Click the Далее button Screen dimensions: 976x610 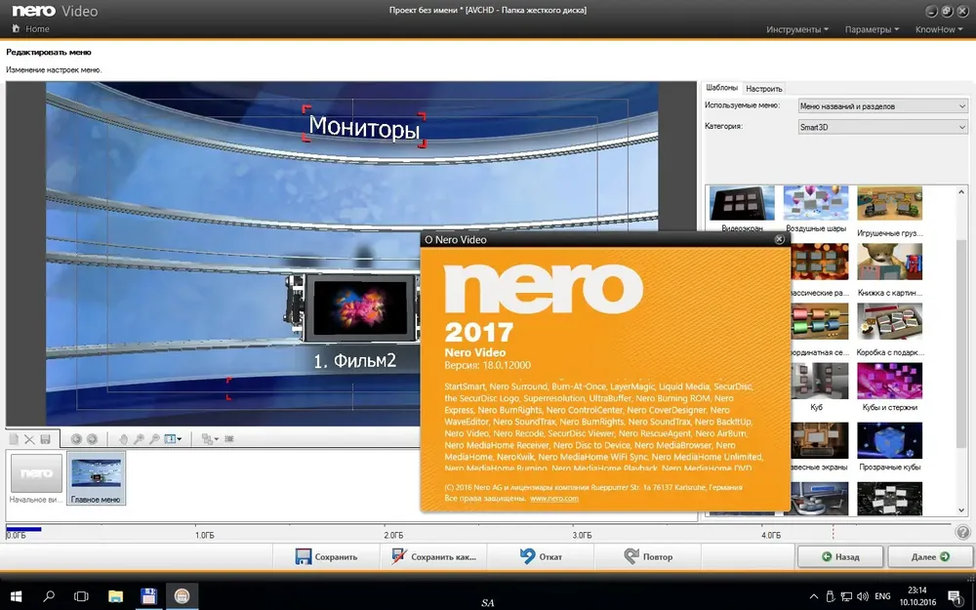pyautogui.click(x=929, y=556)
